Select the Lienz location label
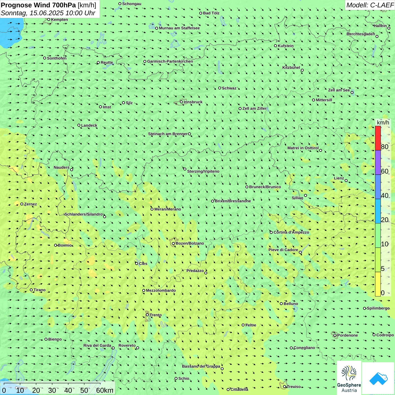395x395 pixels. 339,178
